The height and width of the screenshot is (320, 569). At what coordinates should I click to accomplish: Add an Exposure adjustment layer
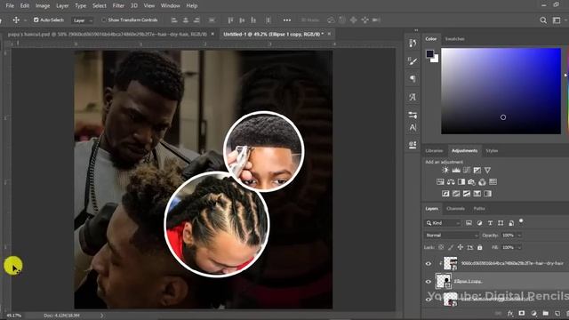coord(477,170)
